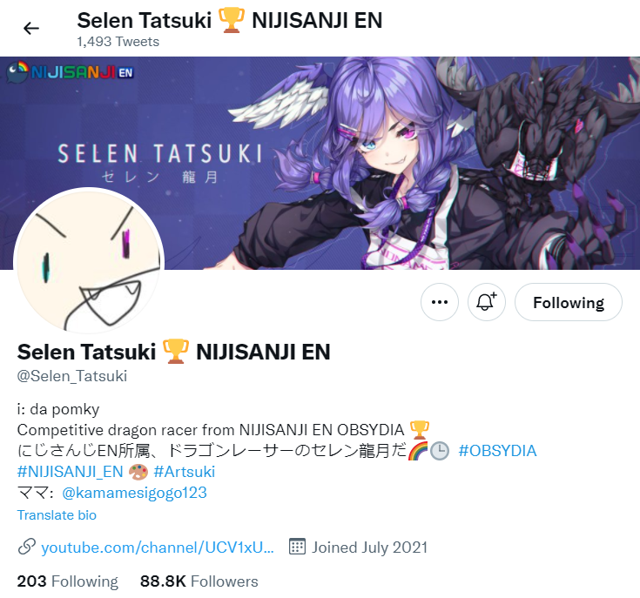Click the trophy emoji in the header title

[x=232, y=20]
